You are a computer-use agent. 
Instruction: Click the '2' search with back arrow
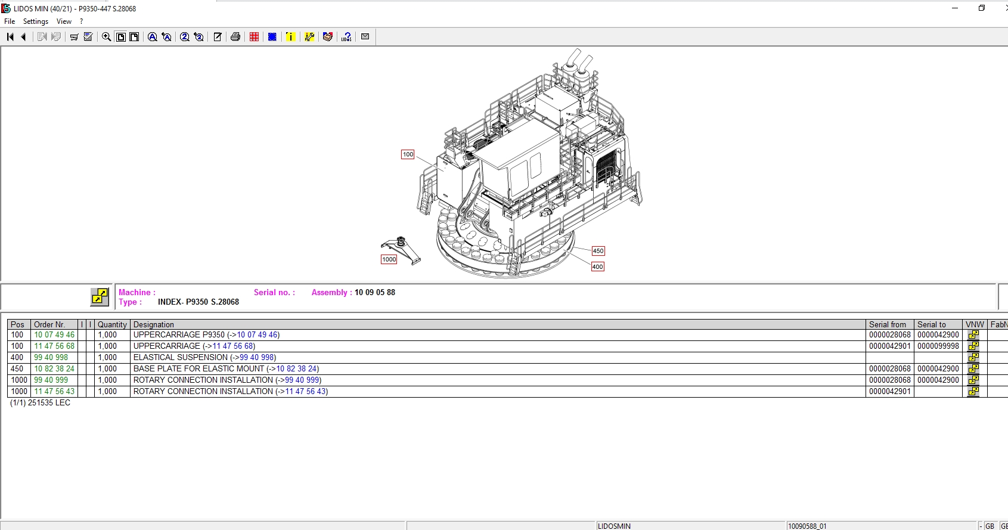[199, 37]
